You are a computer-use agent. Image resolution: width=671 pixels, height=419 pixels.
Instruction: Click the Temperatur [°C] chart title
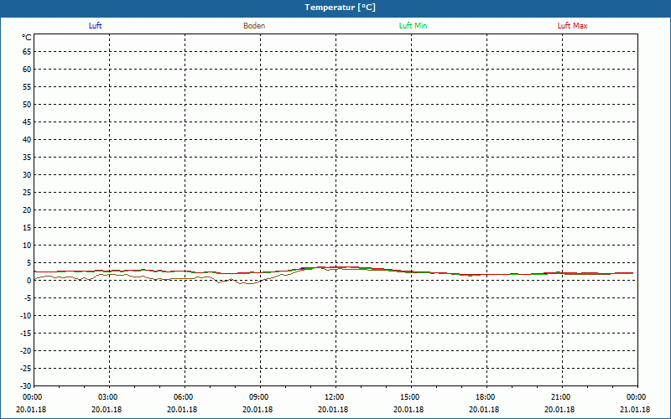pos(341,8)
